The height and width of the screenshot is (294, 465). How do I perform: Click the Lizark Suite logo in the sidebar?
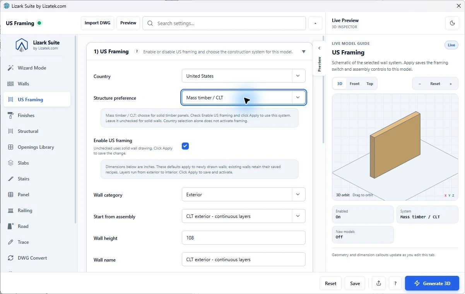point(22,45)
